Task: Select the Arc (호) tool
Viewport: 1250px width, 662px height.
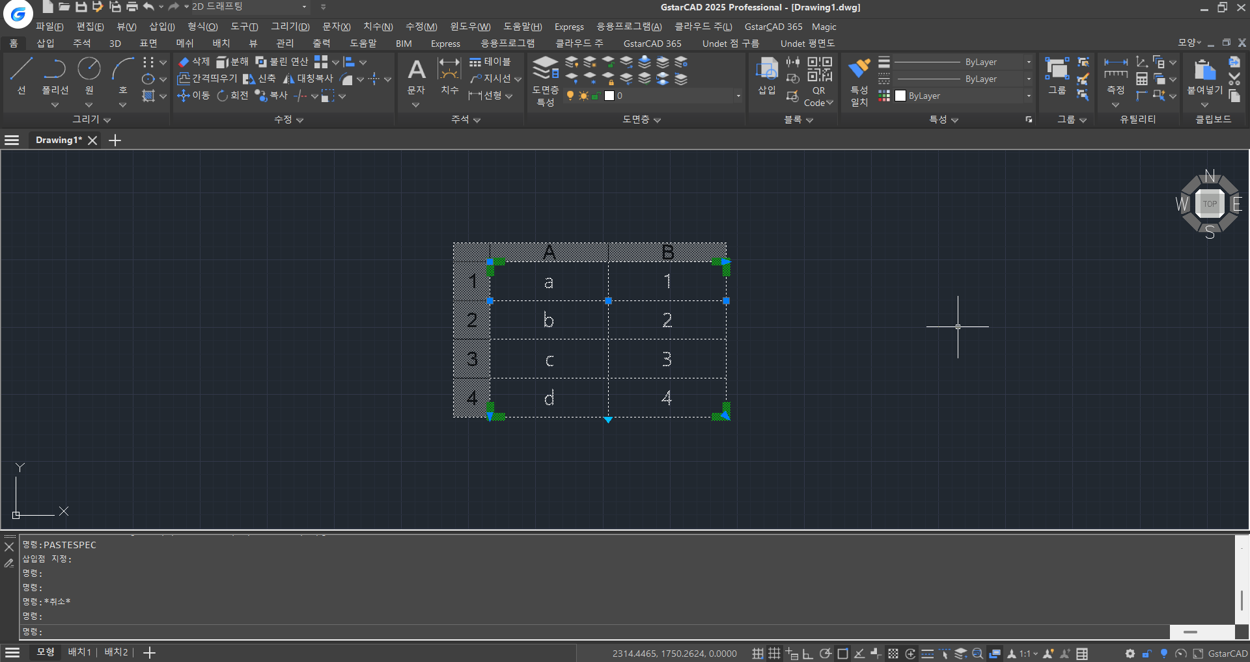Action: click(122, 75)
